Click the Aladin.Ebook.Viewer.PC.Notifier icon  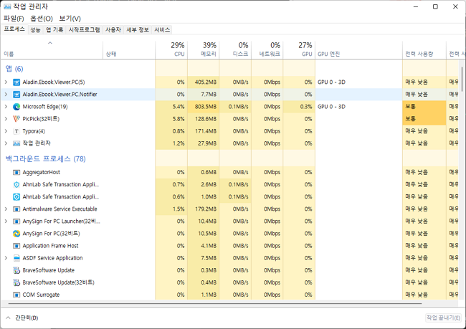pyautogui.click(x=16, y=95)
